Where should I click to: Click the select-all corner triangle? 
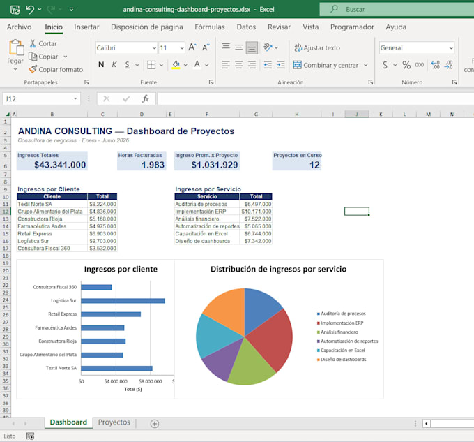coord(8,114)
